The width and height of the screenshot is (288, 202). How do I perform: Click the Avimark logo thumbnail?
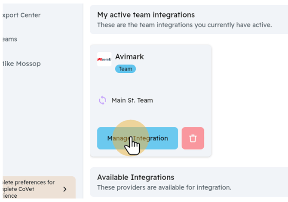coord(104,59)
